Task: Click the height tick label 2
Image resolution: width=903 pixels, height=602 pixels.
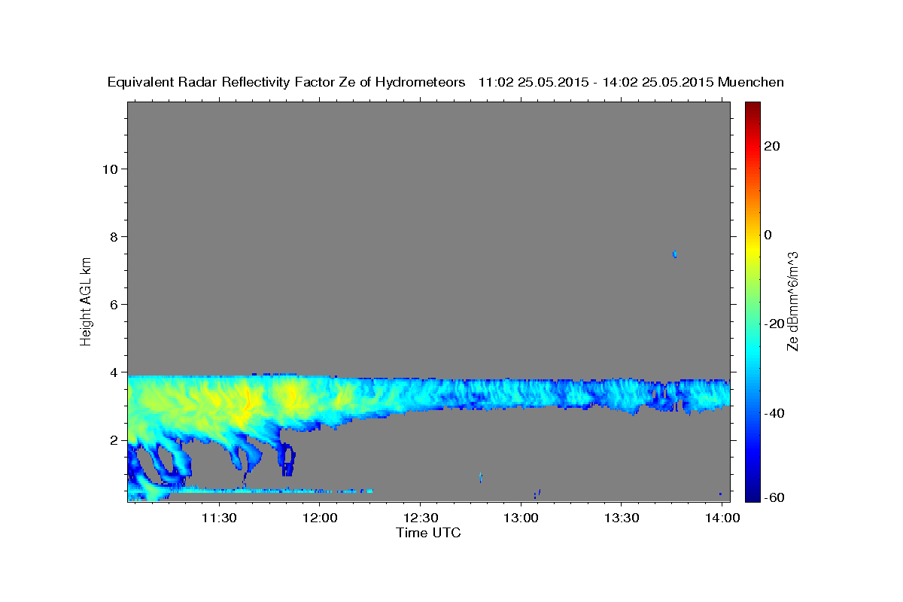Action: [114, 439]
